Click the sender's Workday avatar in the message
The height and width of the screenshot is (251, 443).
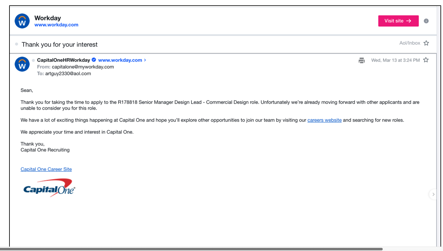(22, 64)
